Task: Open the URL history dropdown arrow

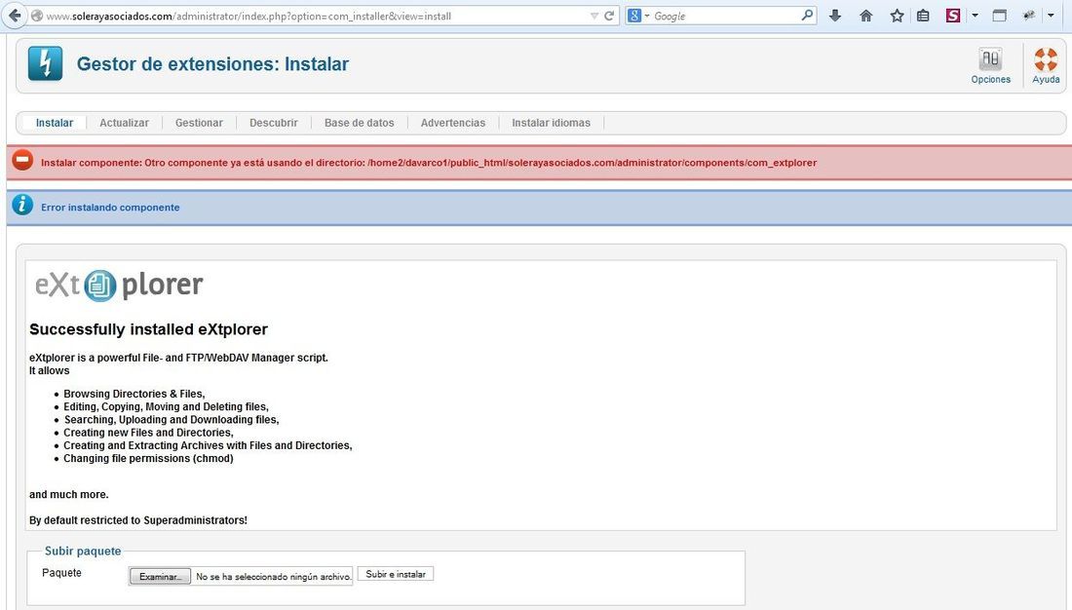Action: click(593, 16)
